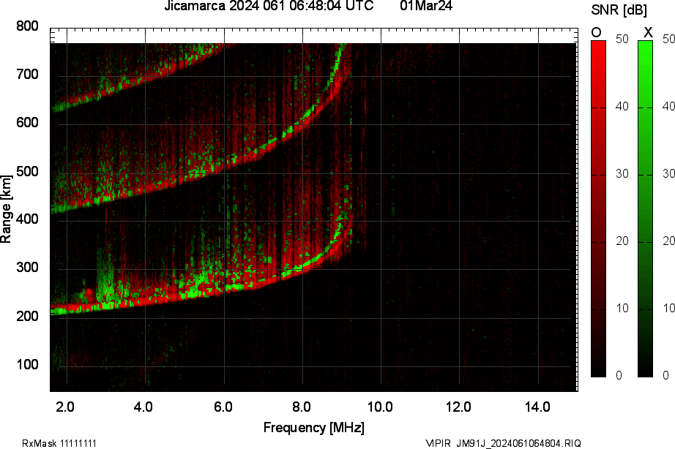The image size is (675, 449).
Task: Click the 12.0 MHz frequency tick label
Action: tap(458, 407)
